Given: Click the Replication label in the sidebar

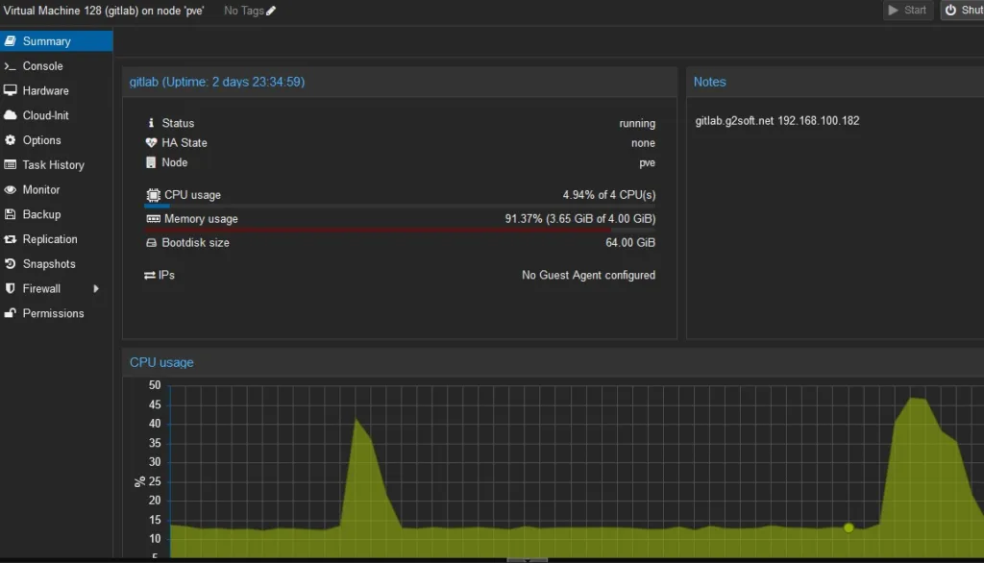Looking at the screenshot, I should (50, 239).
